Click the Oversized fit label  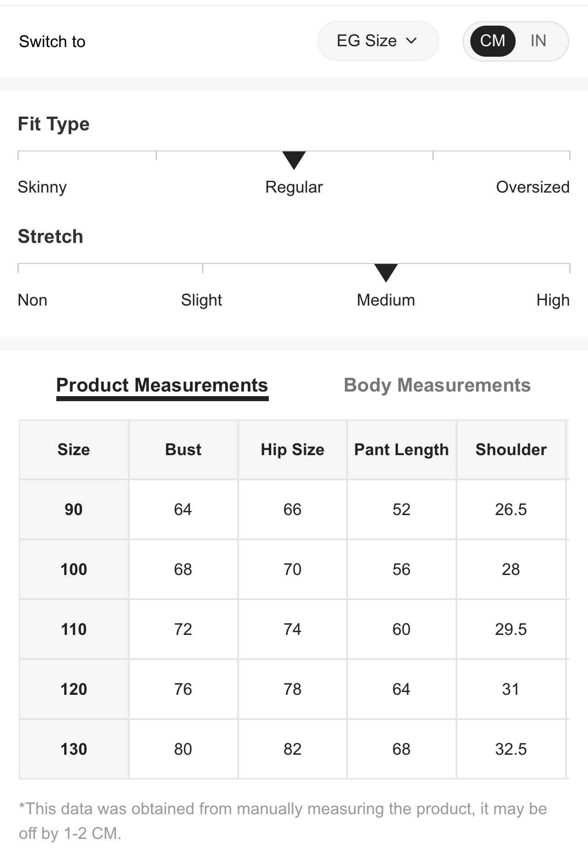point(533,187)
